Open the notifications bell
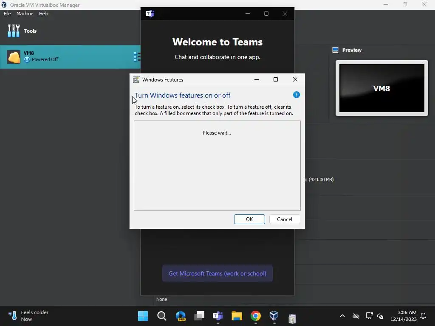The image size is (435, 326). [423, 316]
